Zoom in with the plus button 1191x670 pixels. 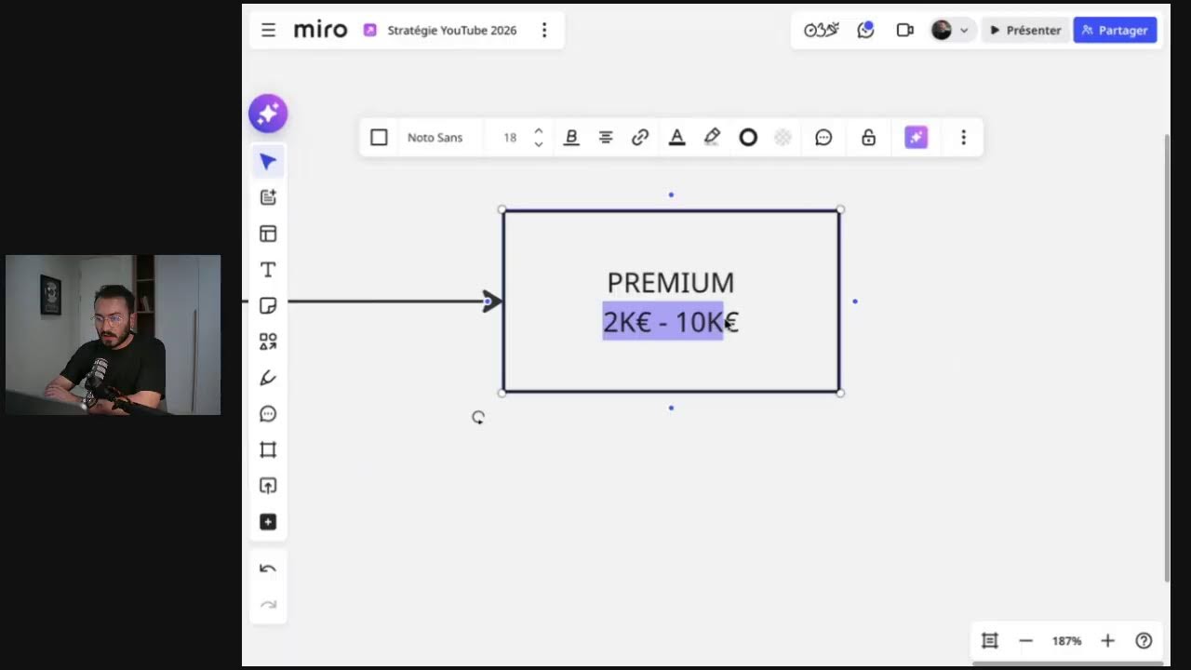pyautogui.click(x=1107, y=640)
